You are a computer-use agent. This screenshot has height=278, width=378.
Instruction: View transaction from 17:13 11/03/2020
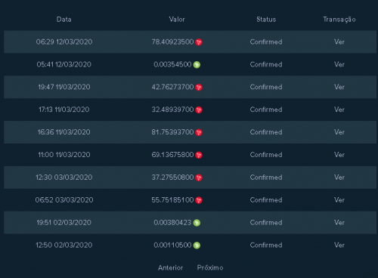[339, 110]
